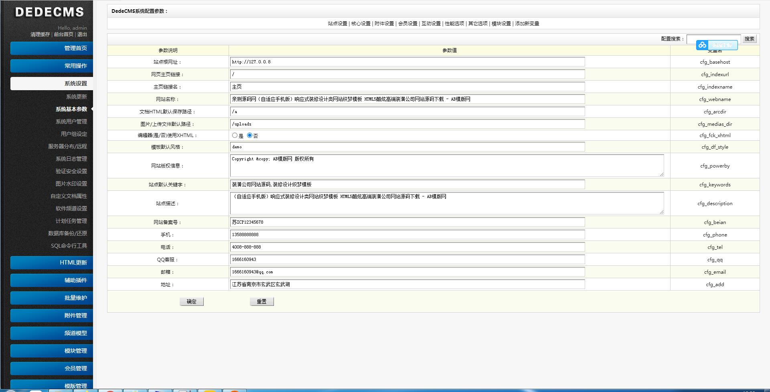This screenshot has width=770, height=392.
Task: Click the 手机 input field
Action: pos(407,234)
